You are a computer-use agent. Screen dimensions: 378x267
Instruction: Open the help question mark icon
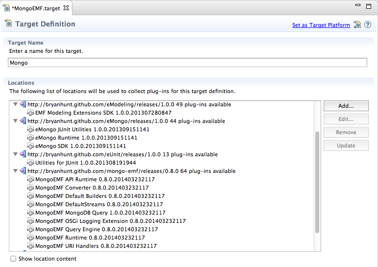(x=368, y=24)
